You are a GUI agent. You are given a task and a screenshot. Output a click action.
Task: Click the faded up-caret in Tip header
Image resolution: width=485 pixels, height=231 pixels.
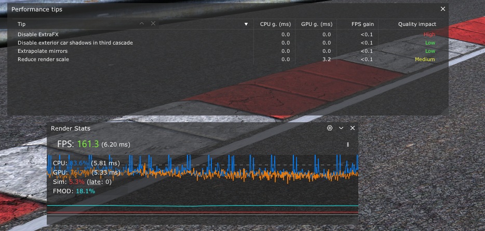(142, 24)
